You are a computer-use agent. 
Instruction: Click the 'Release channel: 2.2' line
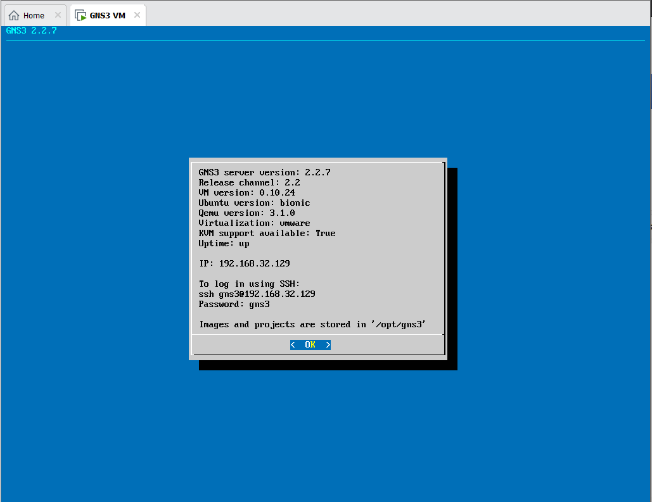249,183
